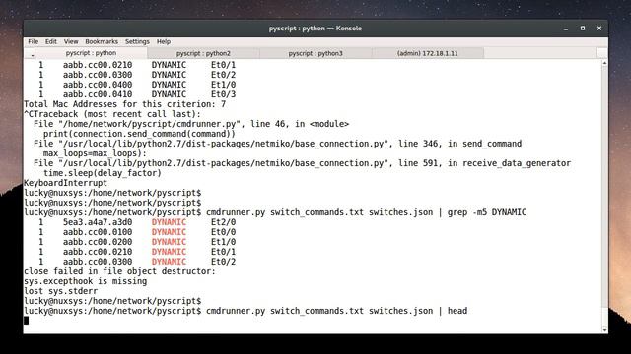Minimize the Konsole window
This screenshot has width=631, height=354.
pyautogui.click(x=566, y=29)
